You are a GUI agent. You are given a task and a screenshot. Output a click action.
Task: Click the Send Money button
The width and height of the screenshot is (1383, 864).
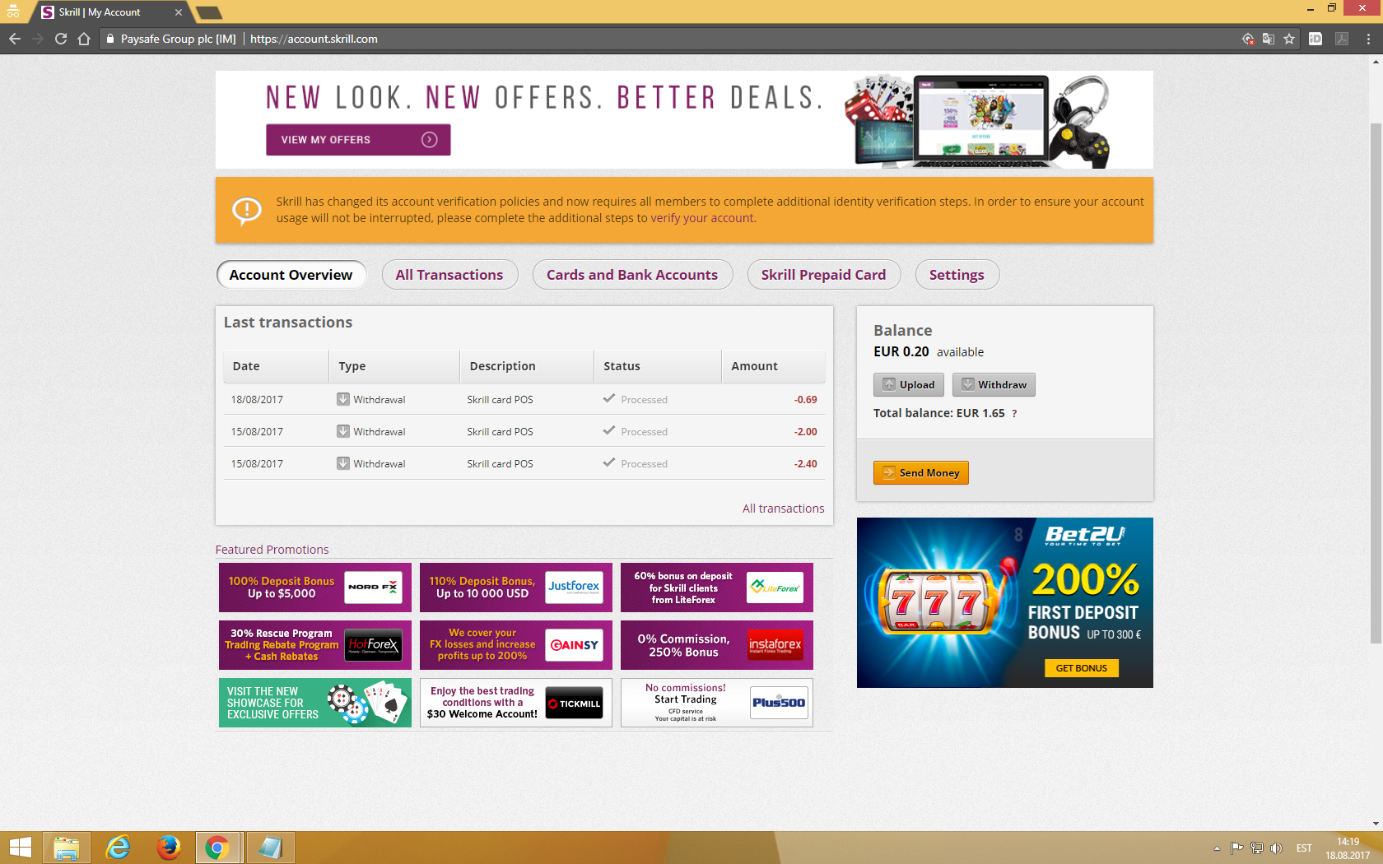pyautogui.click(x=920, y=472)
